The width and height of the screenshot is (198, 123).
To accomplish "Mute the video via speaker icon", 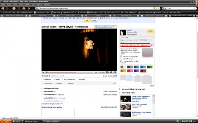I will coord(103,72).
